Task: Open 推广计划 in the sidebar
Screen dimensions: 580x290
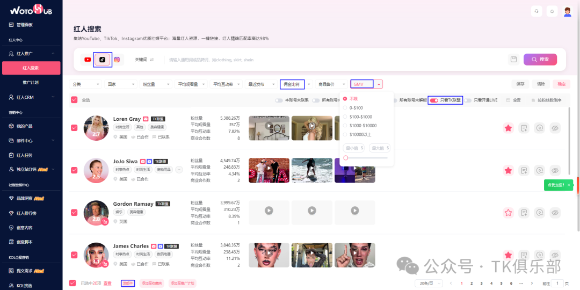Action: click(x=30, y=83)
